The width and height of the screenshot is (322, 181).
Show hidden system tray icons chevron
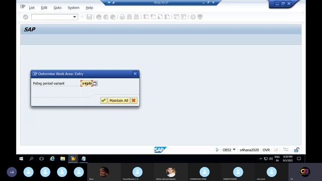(x=261, y=159)
